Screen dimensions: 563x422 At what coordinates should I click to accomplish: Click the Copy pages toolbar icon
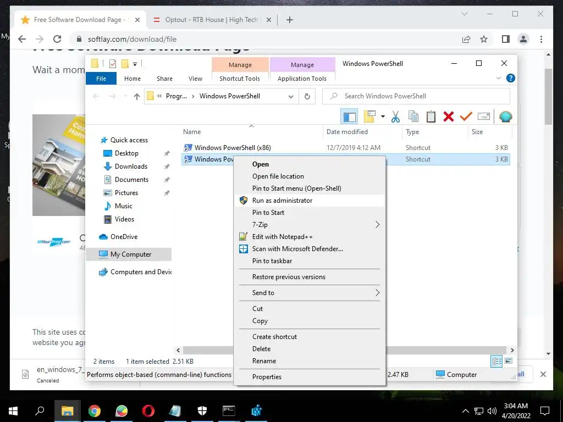coord(413,116)
